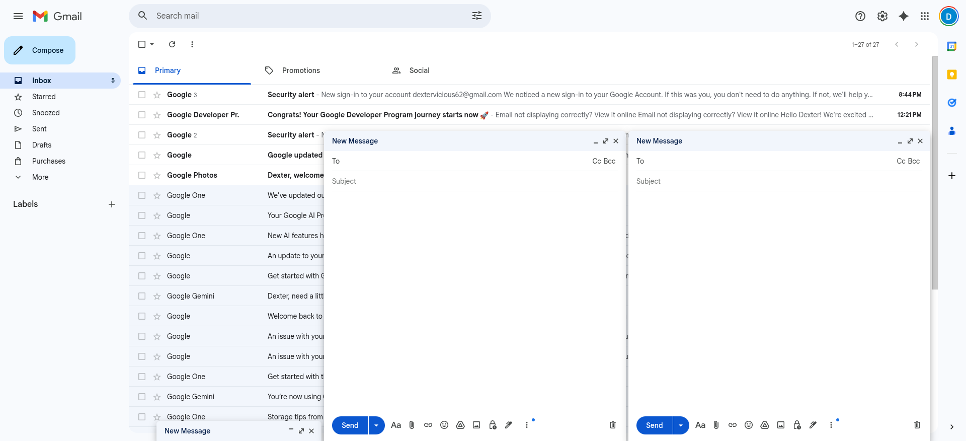Click Bcc in the right compose window
966x441 pixels.
[x=914, y=161]
